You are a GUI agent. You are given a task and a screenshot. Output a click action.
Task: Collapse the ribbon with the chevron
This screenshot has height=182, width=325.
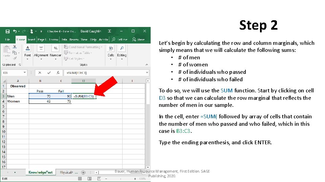tap(147, 65)
